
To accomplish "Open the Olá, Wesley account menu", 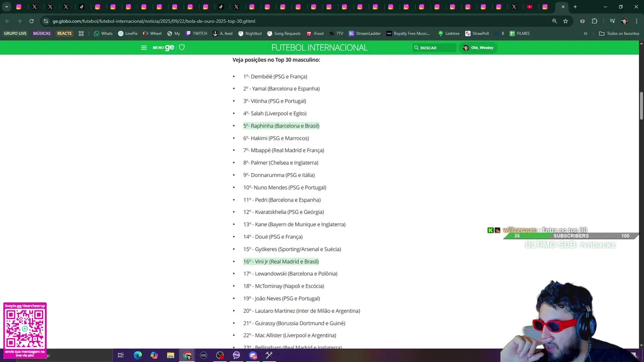I will point(478,48).
